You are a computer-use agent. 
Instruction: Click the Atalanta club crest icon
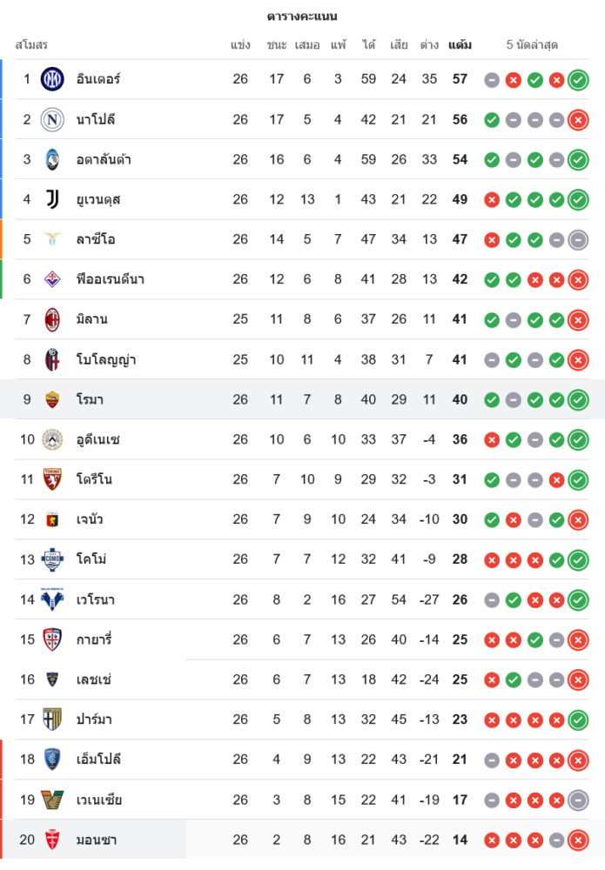point(52,159)
